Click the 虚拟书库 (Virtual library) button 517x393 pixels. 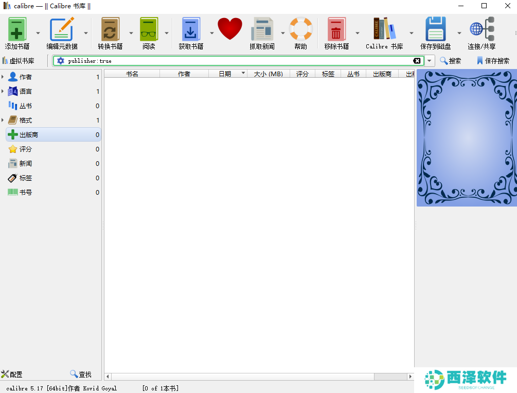click(19, 61)
